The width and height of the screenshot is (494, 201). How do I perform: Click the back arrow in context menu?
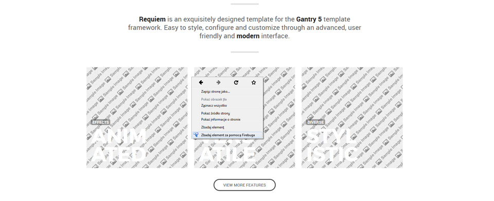point(201,82)
